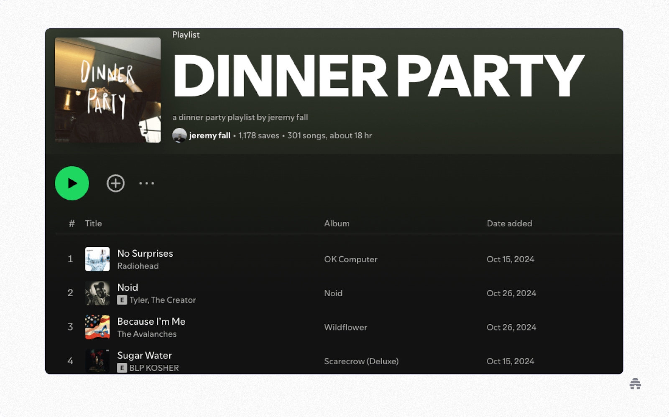The image size is (669, 417).
Task: Click track number 1 beside No Surprises
Action: (70, 259)
